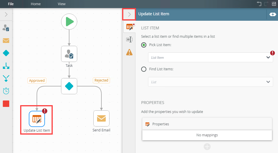The width and height of the screenshot is (278, 153).
Task: Click the error badge on Update List Item
Action: pyautogui.click(x=45, y=111)
